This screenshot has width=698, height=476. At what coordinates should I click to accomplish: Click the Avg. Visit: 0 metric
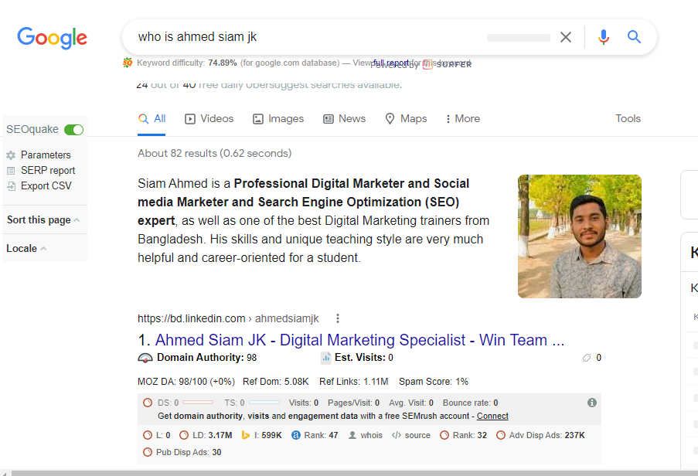411,403
